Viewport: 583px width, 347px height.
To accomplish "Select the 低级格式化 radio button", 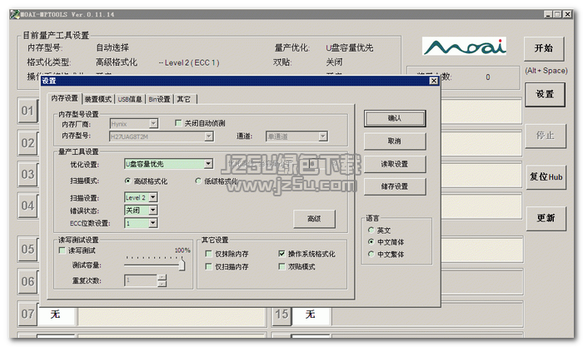I will click(x=198, y=181).
